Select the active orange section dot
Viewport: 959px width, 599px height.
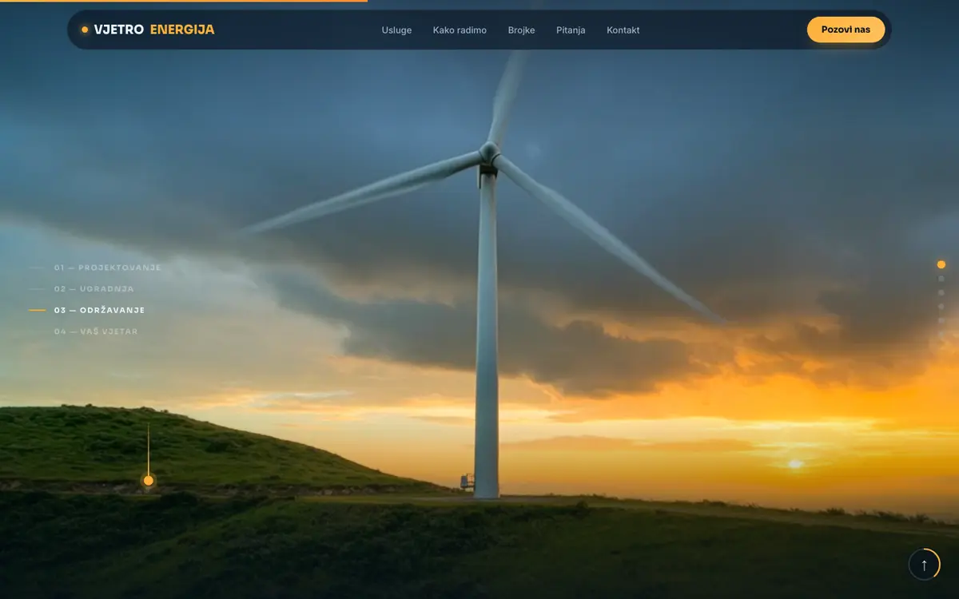click(941, 264)
